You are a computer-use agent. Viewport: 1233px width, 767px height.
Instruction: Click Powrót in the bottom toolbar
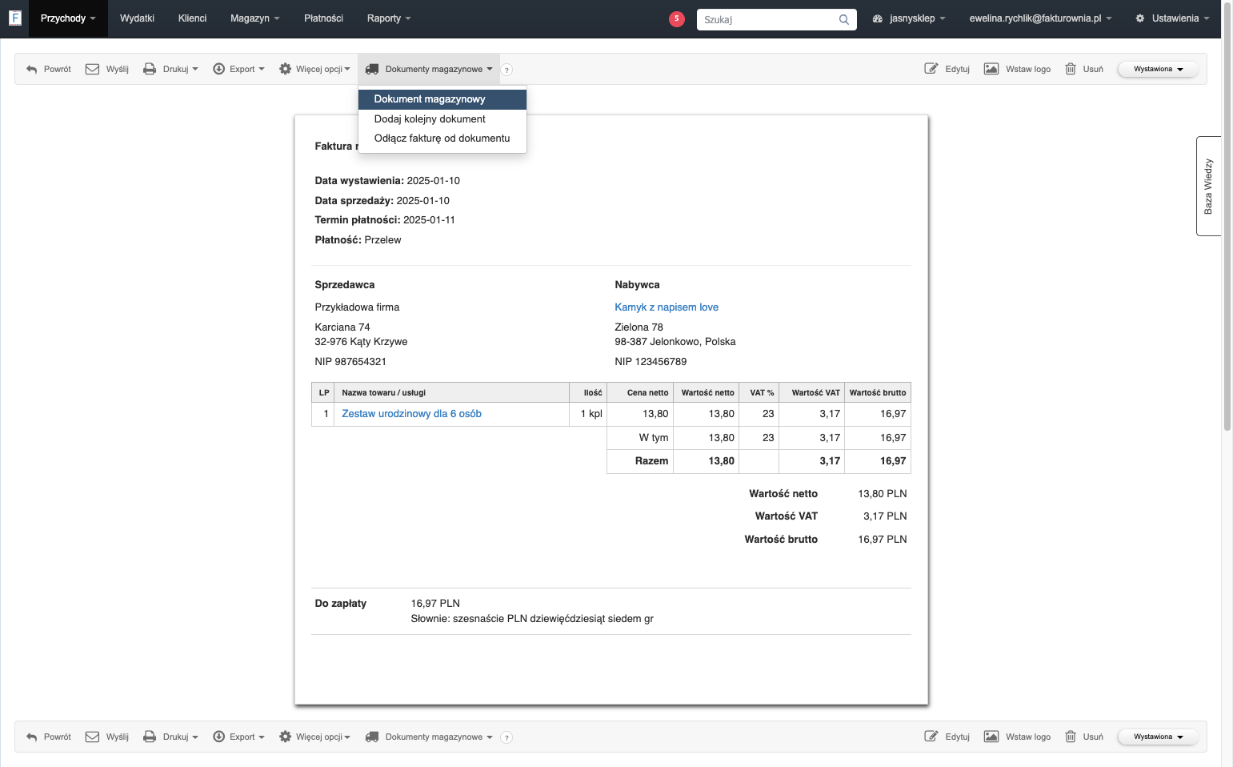[x=49, y=737]
